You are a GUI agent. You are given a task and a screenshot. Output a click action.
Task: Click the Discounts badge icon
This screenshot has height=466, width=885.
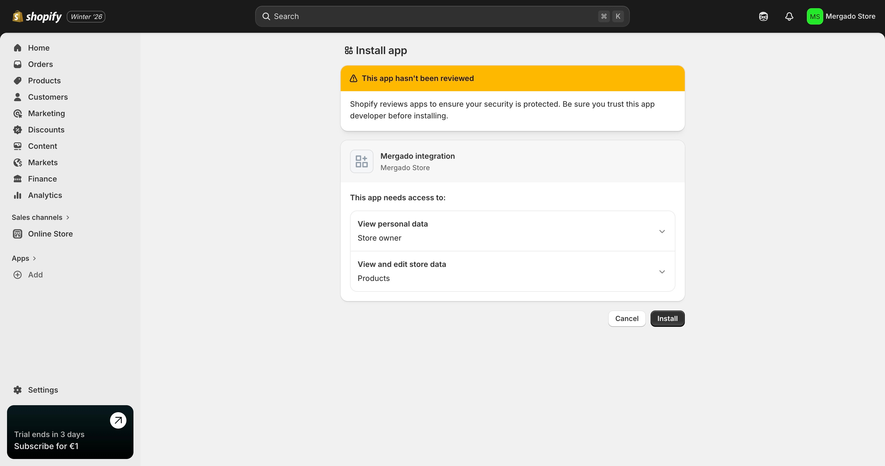click(x=18, y=130)
